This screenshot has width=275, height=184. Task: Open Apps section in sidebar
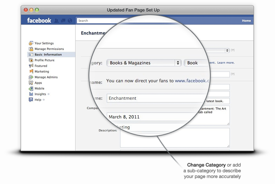[38, 83]
